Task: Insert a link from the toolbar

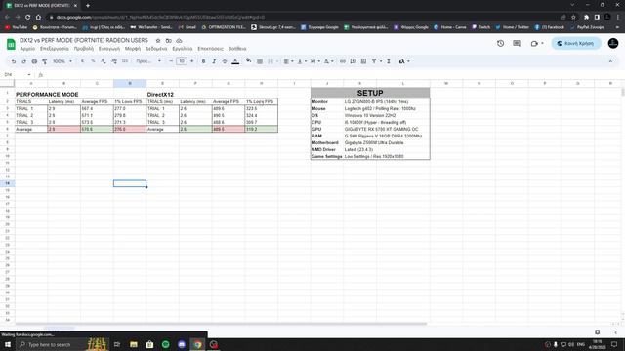Action: [x=343, y=61]
